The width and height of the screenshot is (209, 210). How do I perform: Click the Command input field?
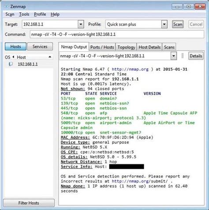click(117, 34)
